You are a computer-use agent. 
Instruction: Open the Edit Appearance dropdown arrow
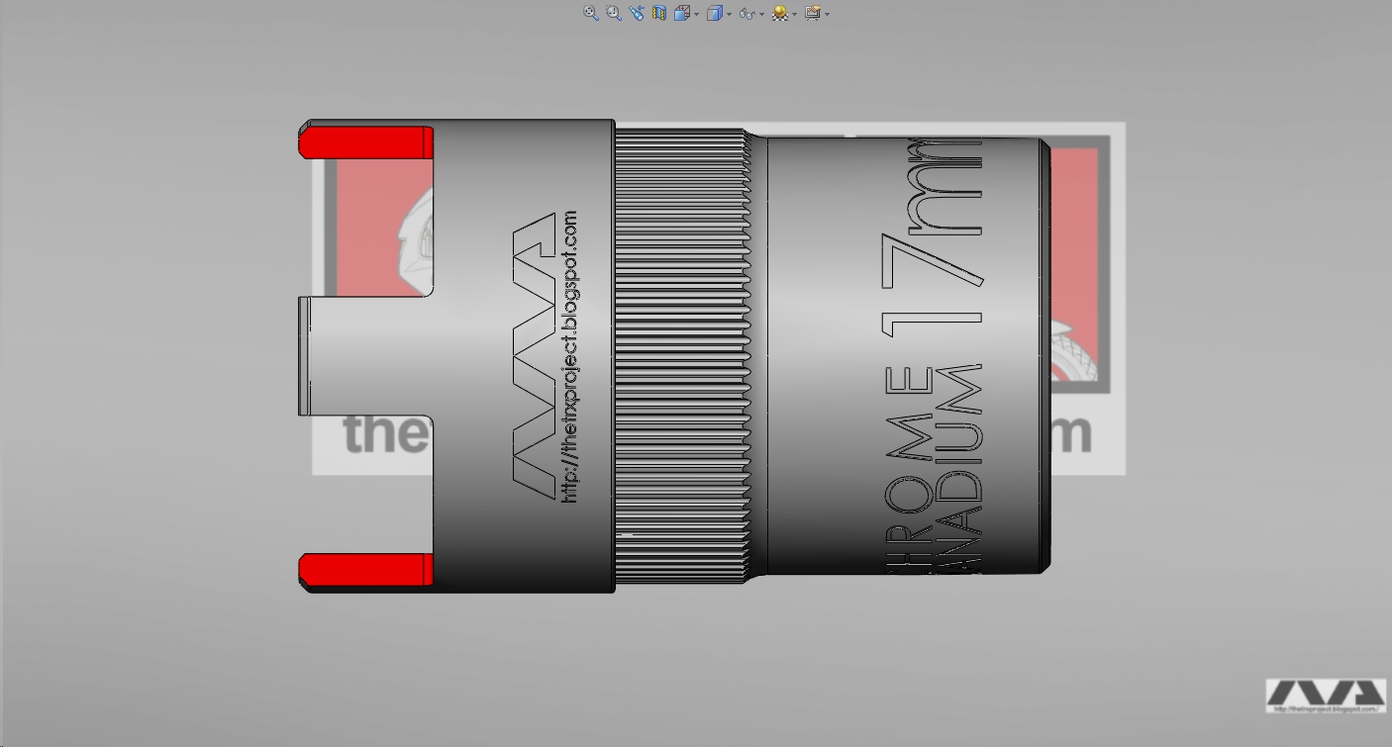[x=794, y=14]
